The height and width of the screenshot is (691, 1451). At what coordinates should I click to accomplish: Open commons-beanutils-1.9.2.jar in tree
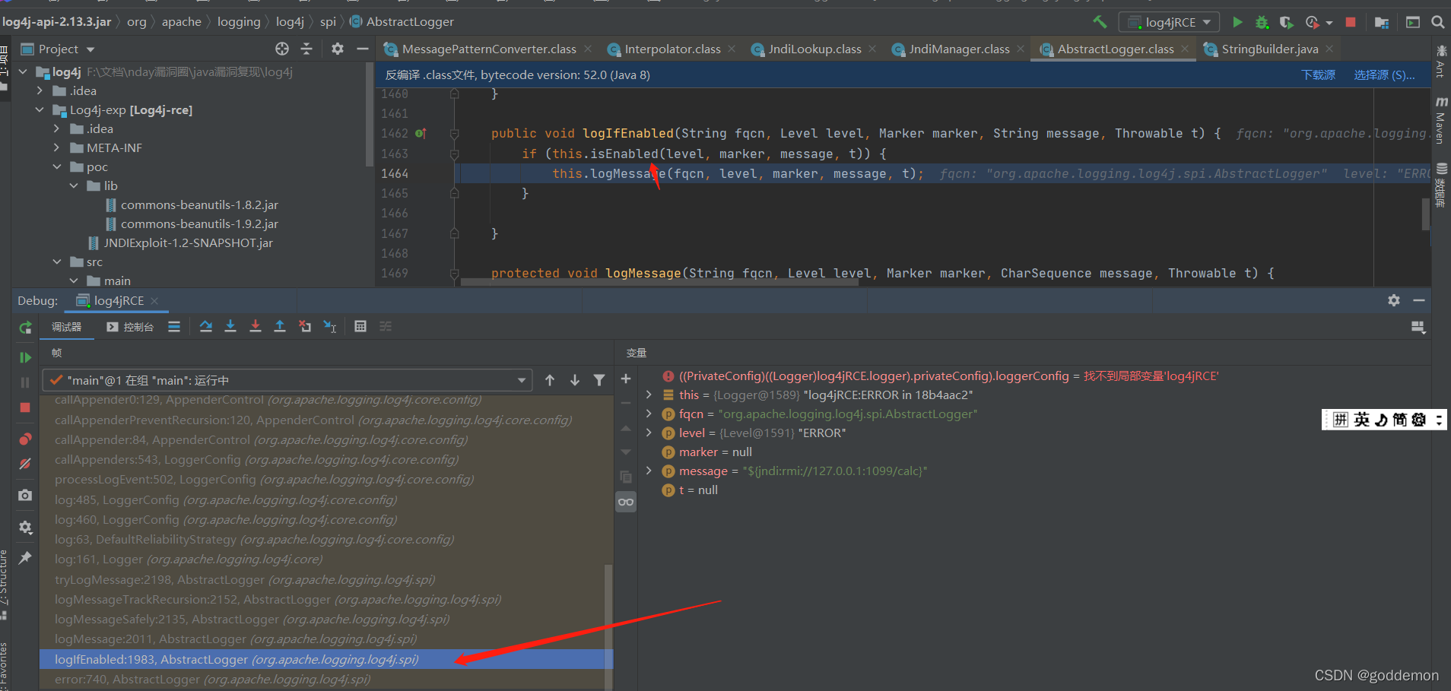pyautogui.click(x=199, y=223)
